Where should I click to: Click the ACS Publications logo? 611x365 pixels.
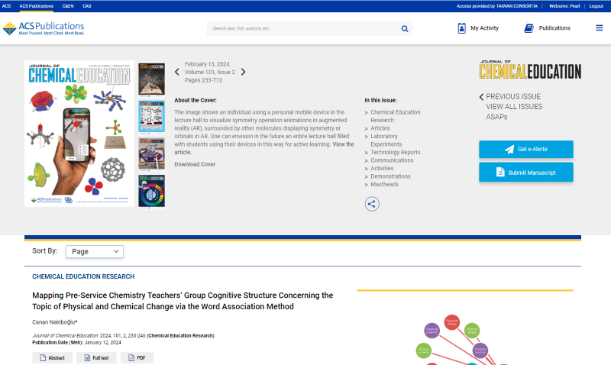[x=44, y=28]
